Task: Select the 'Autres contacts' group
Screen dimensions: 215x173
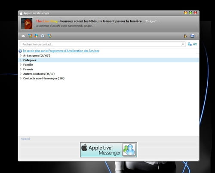Action: (x=39, y=74)
